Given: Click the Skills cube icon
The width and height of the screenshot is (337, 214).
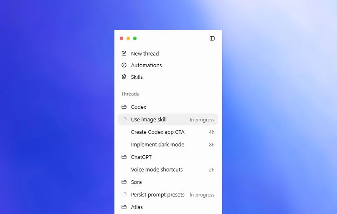Looking at the screenshot, I should click(x=124, y=77).
